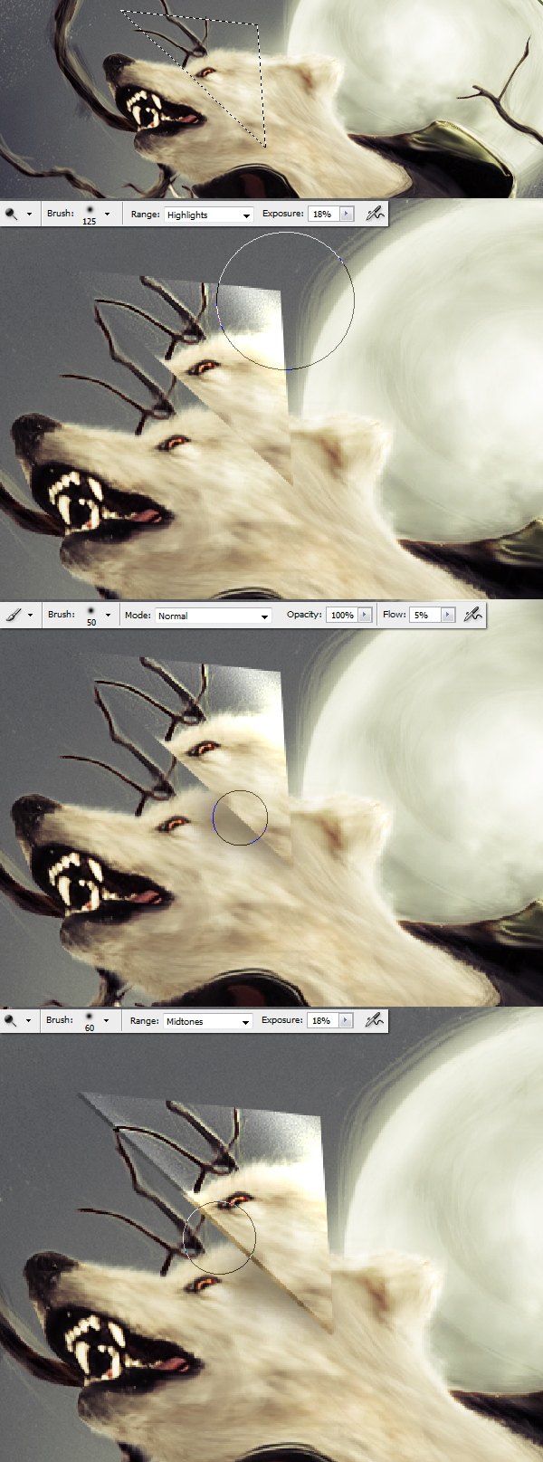Open tool preset arrow beside Brush tool icon

[x=30, y=615]
